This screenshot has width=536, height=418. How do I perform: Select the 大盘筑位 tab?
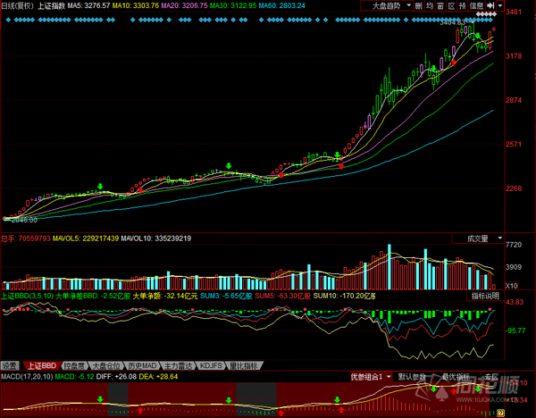[x=109, y=365]
